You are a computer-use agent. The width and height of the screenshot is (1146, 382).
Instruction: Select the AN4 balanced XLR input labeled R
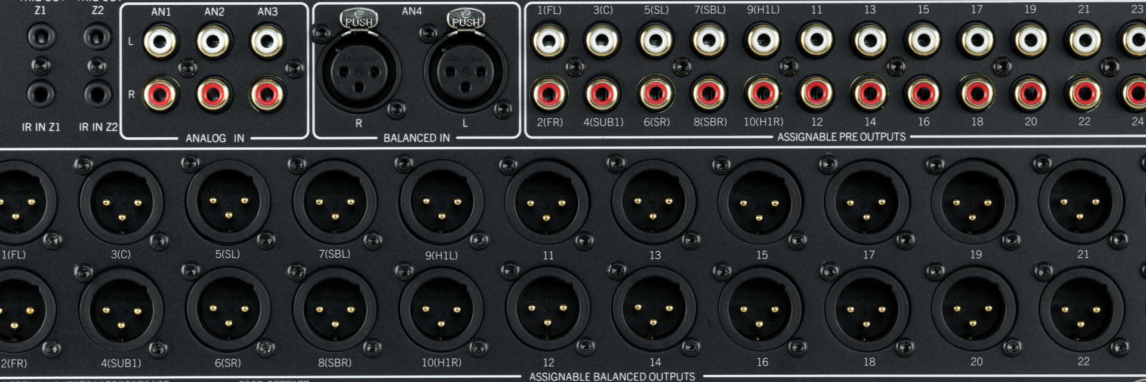tap(359, 72)
